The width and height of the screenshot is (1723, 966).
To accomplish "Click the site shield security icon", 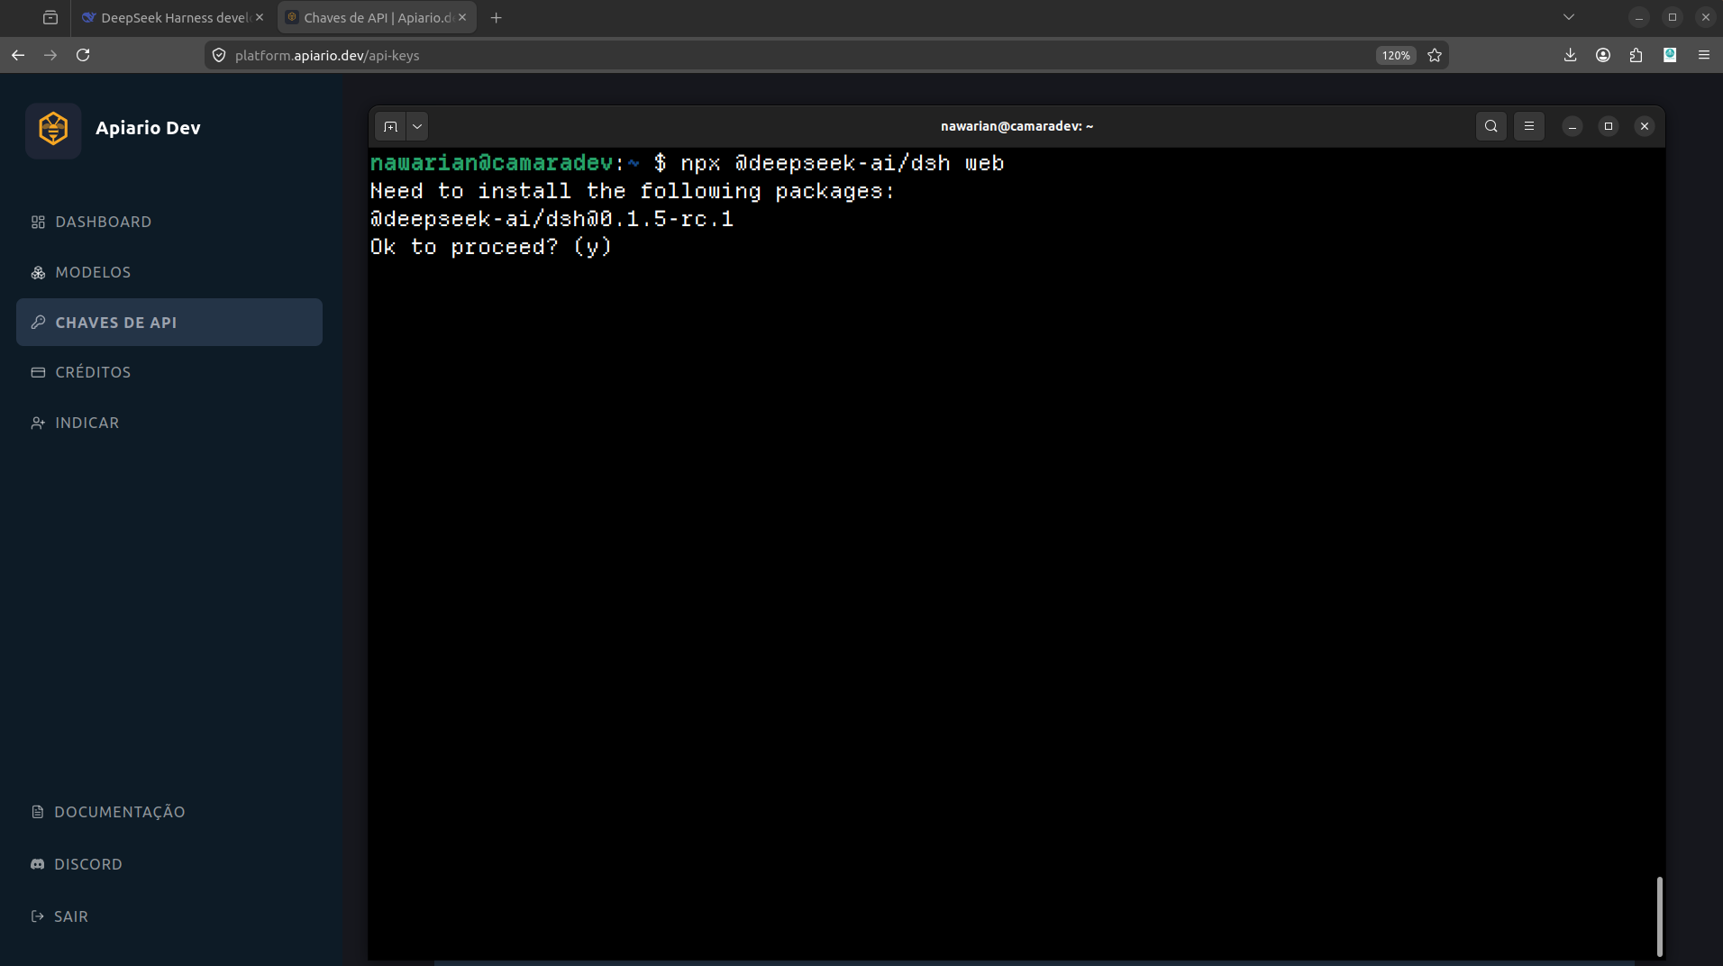I will tap(219, 55).
